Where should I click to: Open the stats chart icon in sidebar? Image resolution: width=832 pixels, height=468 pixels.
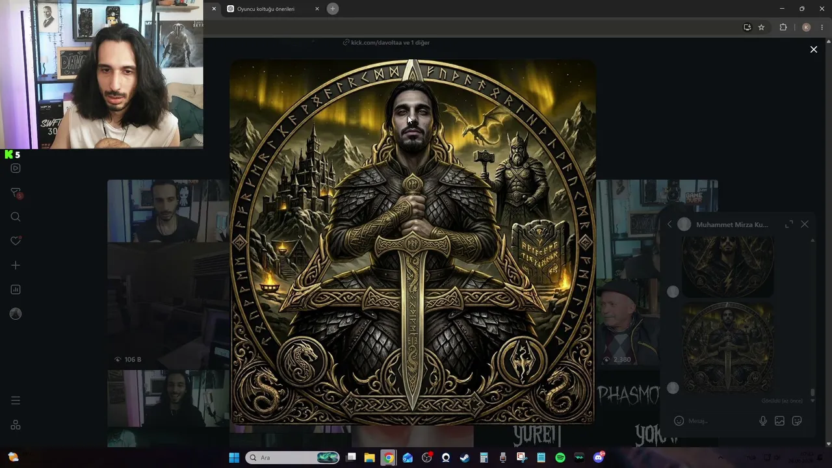16,289
